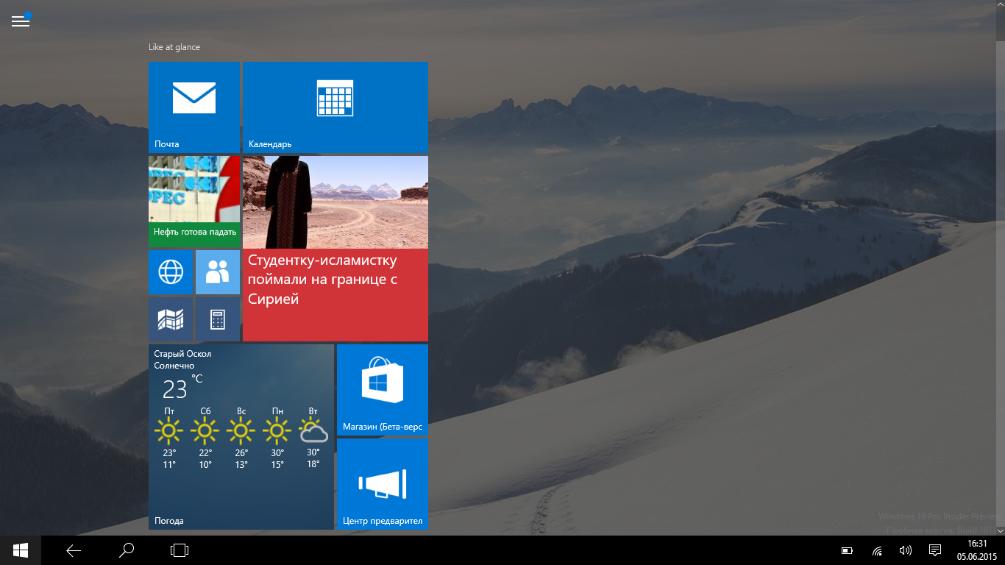Click the Like at glance group title

174,47
